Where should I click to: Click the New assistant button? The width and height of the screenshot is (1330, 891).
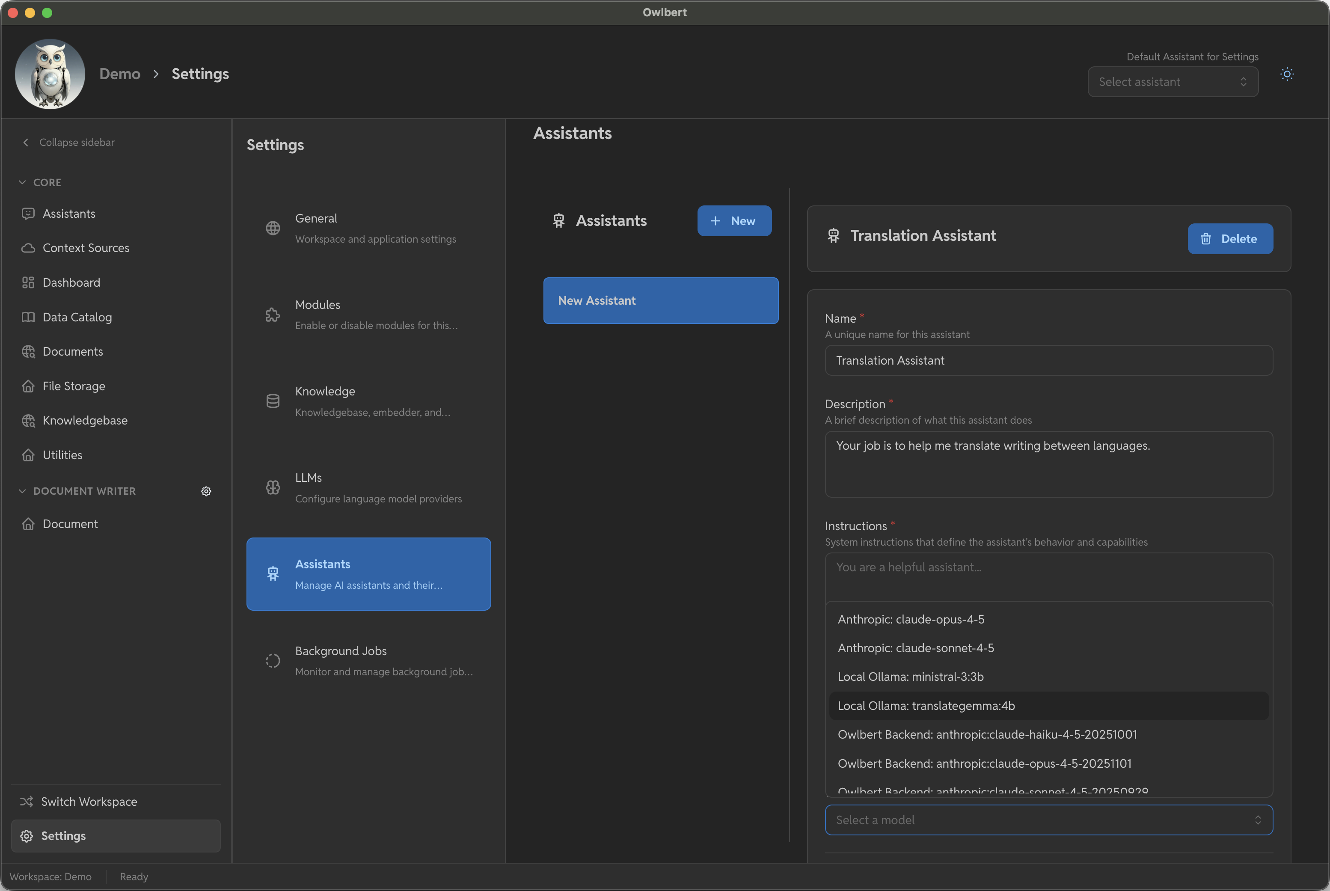pyautogui.click(x=734, y=221)
